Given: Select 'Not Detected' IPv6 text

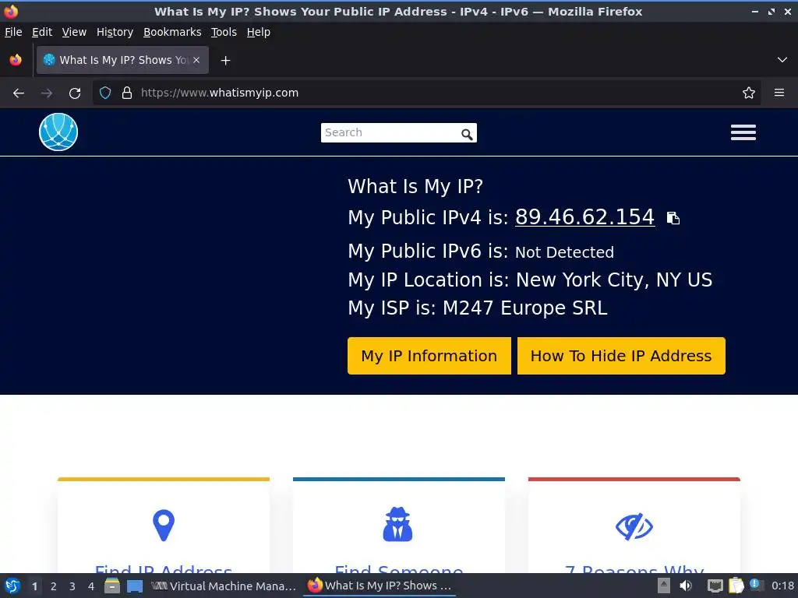Looking at the screenshot, I should pos(564,252).
